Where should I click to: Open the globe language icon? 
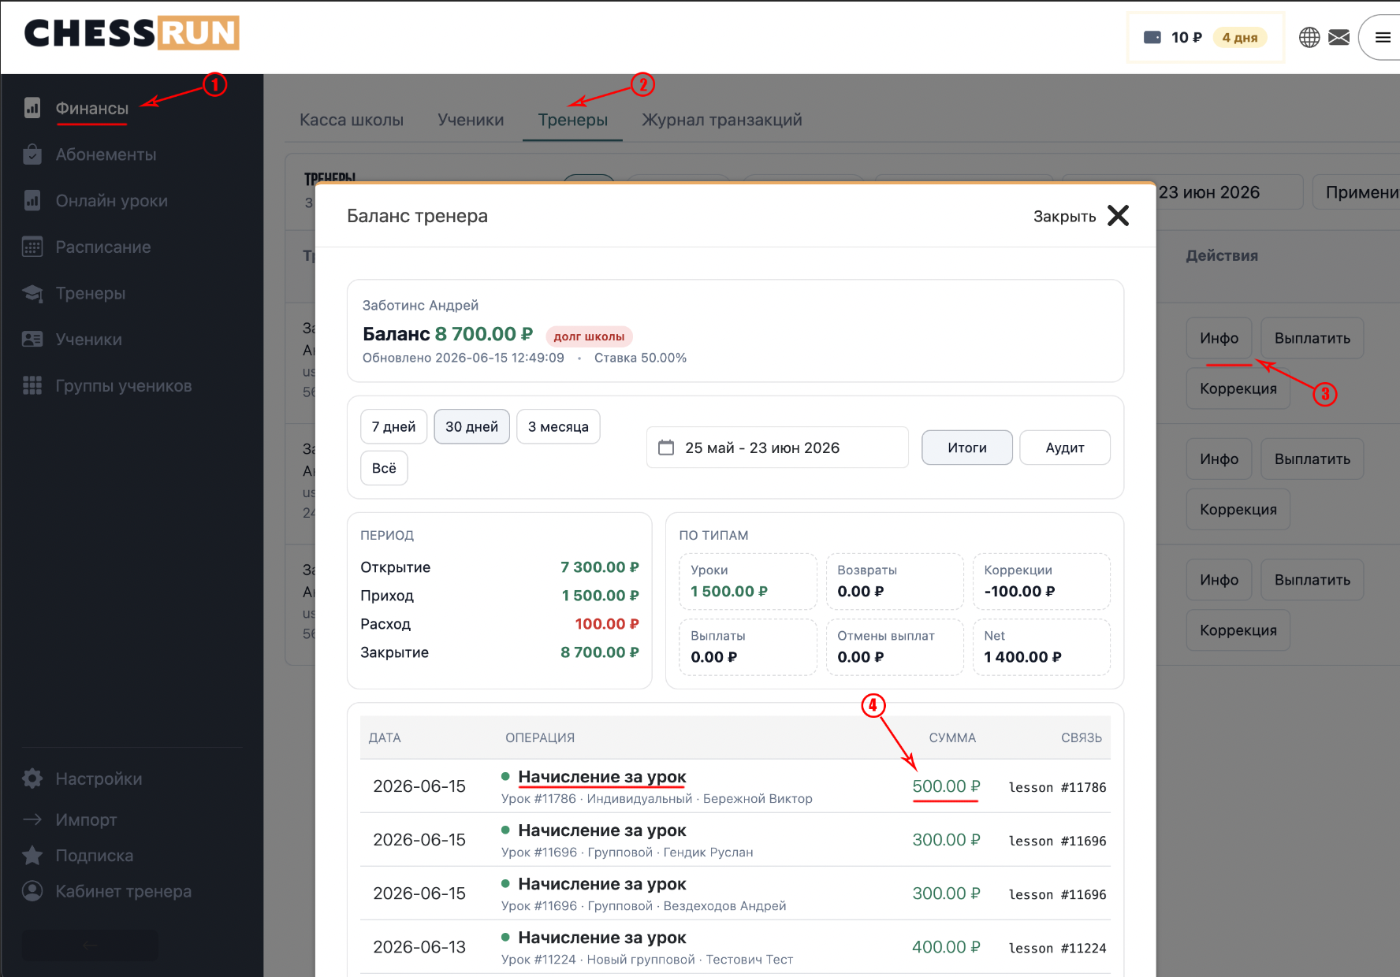(1309, 37)
